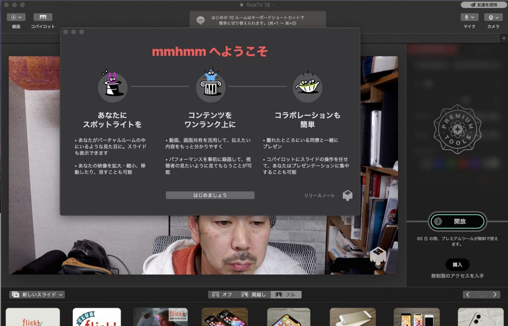Viewport: 508px width, 326px height.
Task: Click the mmhmm watermark logo on video
Action: tap(378, 256)
